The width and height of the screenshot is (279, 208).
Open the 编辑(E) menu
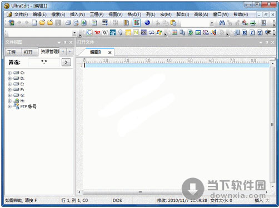[x=39, y=14]
